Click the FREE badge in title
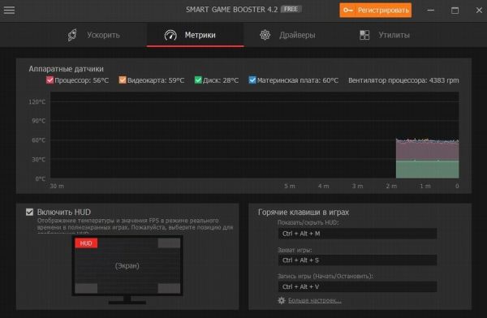The image size is (487, 318). point(291,9)
